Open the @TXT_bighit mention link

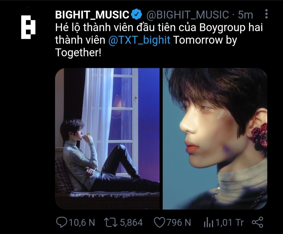click(139, 40)
